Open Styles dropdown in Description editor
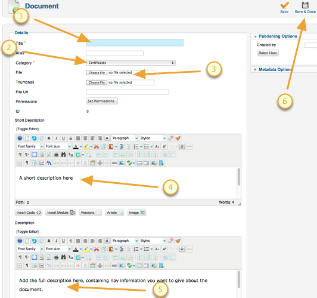 [x=153, y=241]
